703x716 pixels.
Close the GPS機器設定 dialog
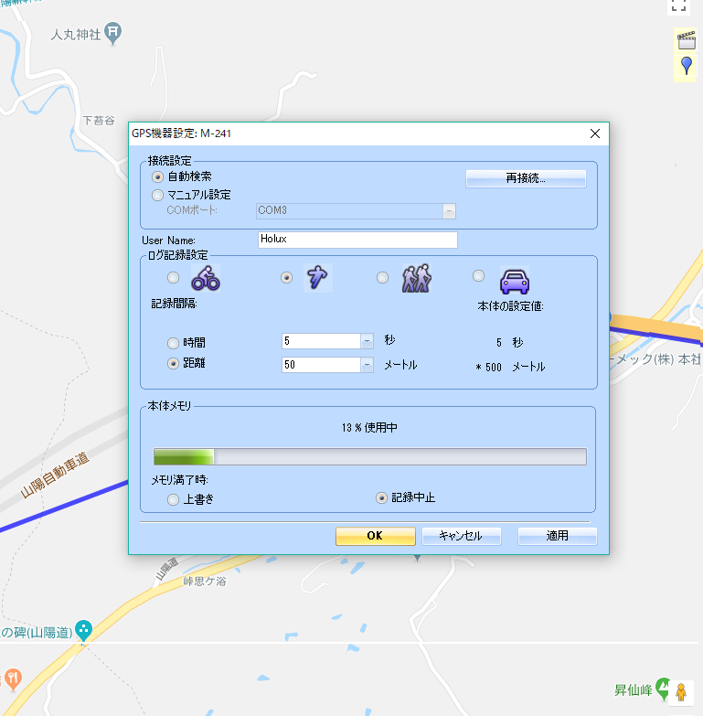pos(595,134)
